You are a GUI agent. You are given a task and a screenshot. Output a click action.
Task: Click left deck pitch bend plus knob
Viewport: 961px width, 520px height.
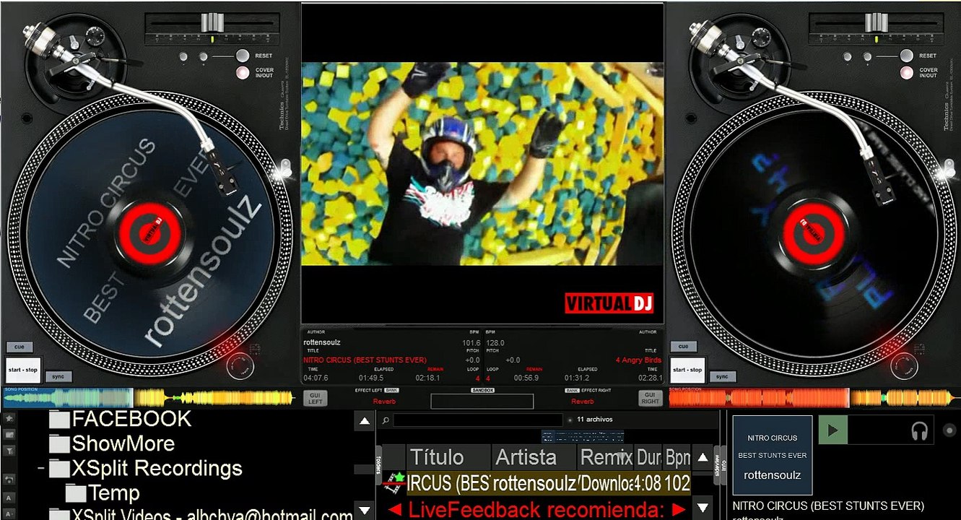click(203, 56)
